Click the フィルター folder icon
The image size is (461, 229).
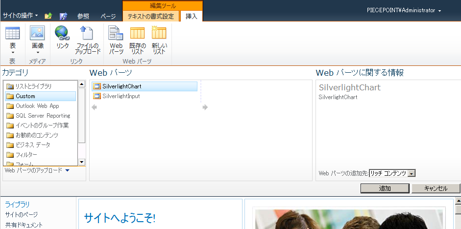10,155
